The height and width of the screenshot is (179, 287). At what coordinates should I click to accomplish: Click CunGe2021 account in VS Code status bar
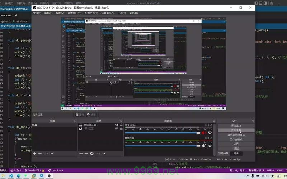coord(34,170)
